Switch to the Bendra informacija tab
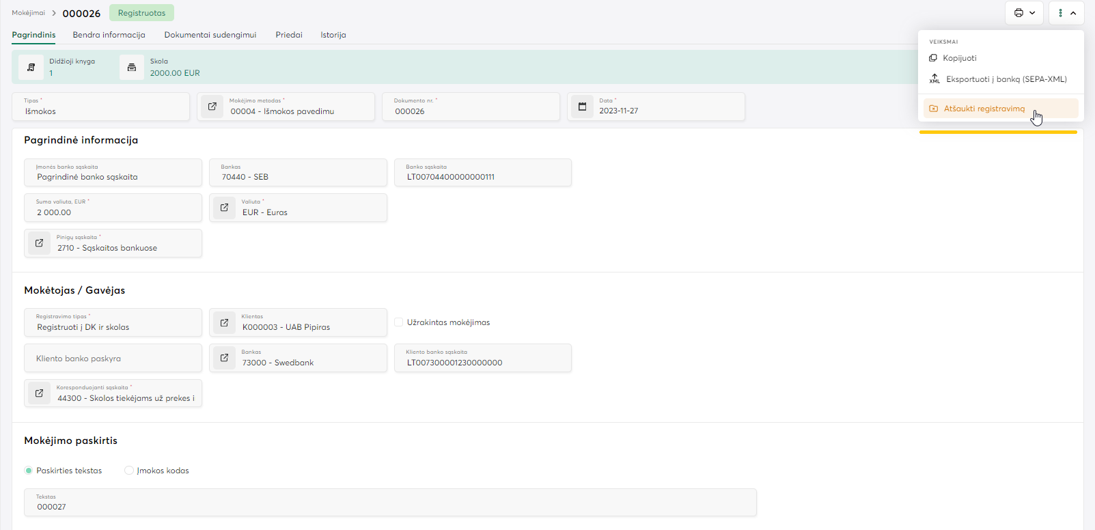Image resolution: width=1095 pixels, height=530 pixels. pyautogui.click(x=109, y=35)
